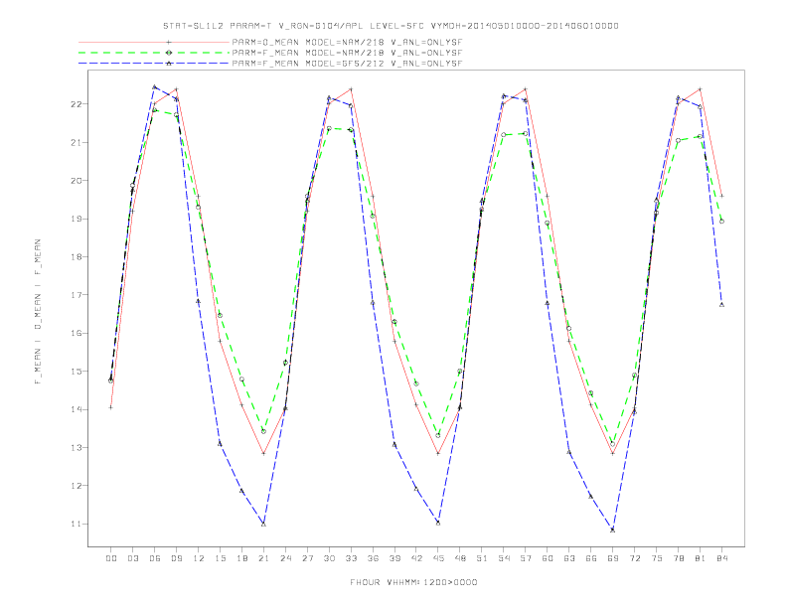Click x-axis forecast hour label 27
This screenshot has width=787, height=608.
click(307, 558)
